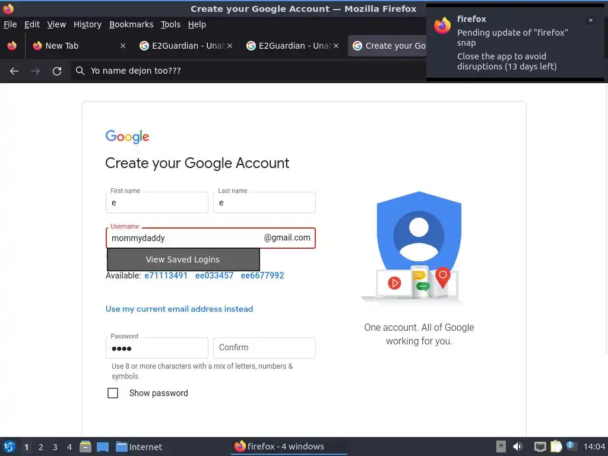Click the @gmail.com suffix text
The height and width of the screenshot is (456, 608).
pyautogui.click(x=287, y=237)
